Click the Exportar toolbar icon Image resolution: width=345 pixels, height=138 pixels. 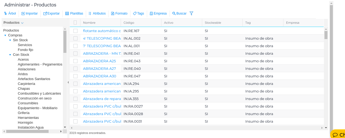(x=45, y=13)
